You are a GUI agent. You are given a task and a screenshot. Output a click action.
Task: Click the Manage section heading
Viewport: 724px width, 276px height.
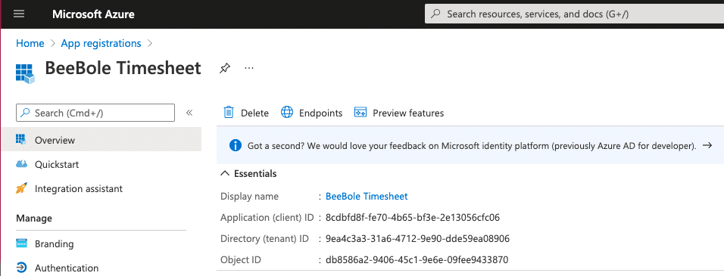(x=34, y=218)
